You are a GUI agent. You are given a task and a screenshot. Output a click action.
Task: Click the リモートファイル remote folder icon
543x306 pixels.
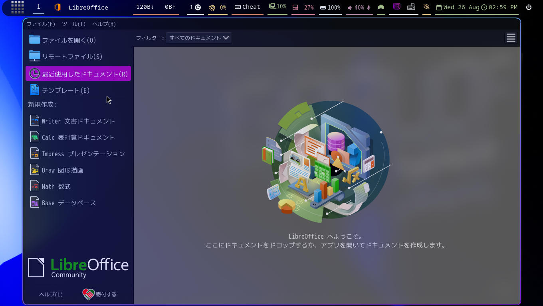[x=35, y=56]
